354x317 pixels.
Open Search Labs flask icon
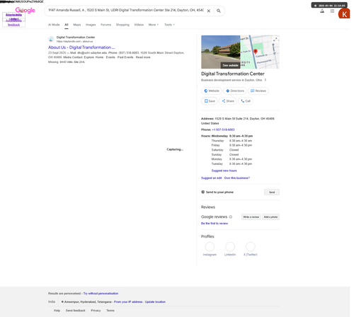click(x=322, y=11)
